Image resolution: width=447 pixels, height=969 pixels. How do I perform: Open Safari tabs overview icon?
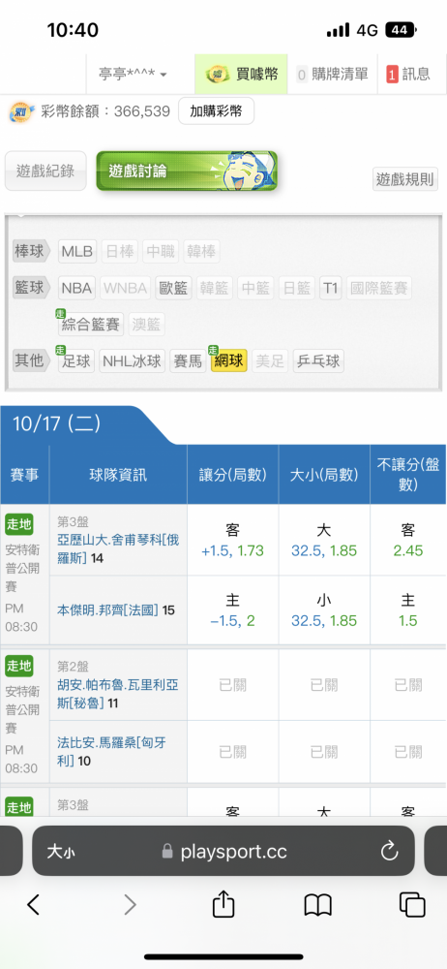(x=412, y=905)
